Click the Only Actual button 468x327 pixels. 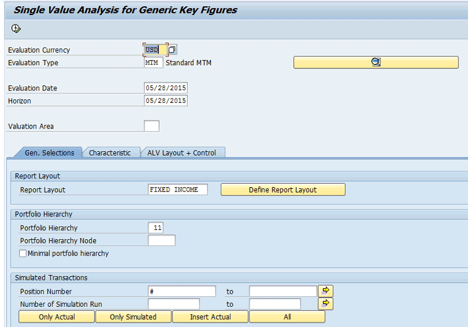tap(57, 317)
